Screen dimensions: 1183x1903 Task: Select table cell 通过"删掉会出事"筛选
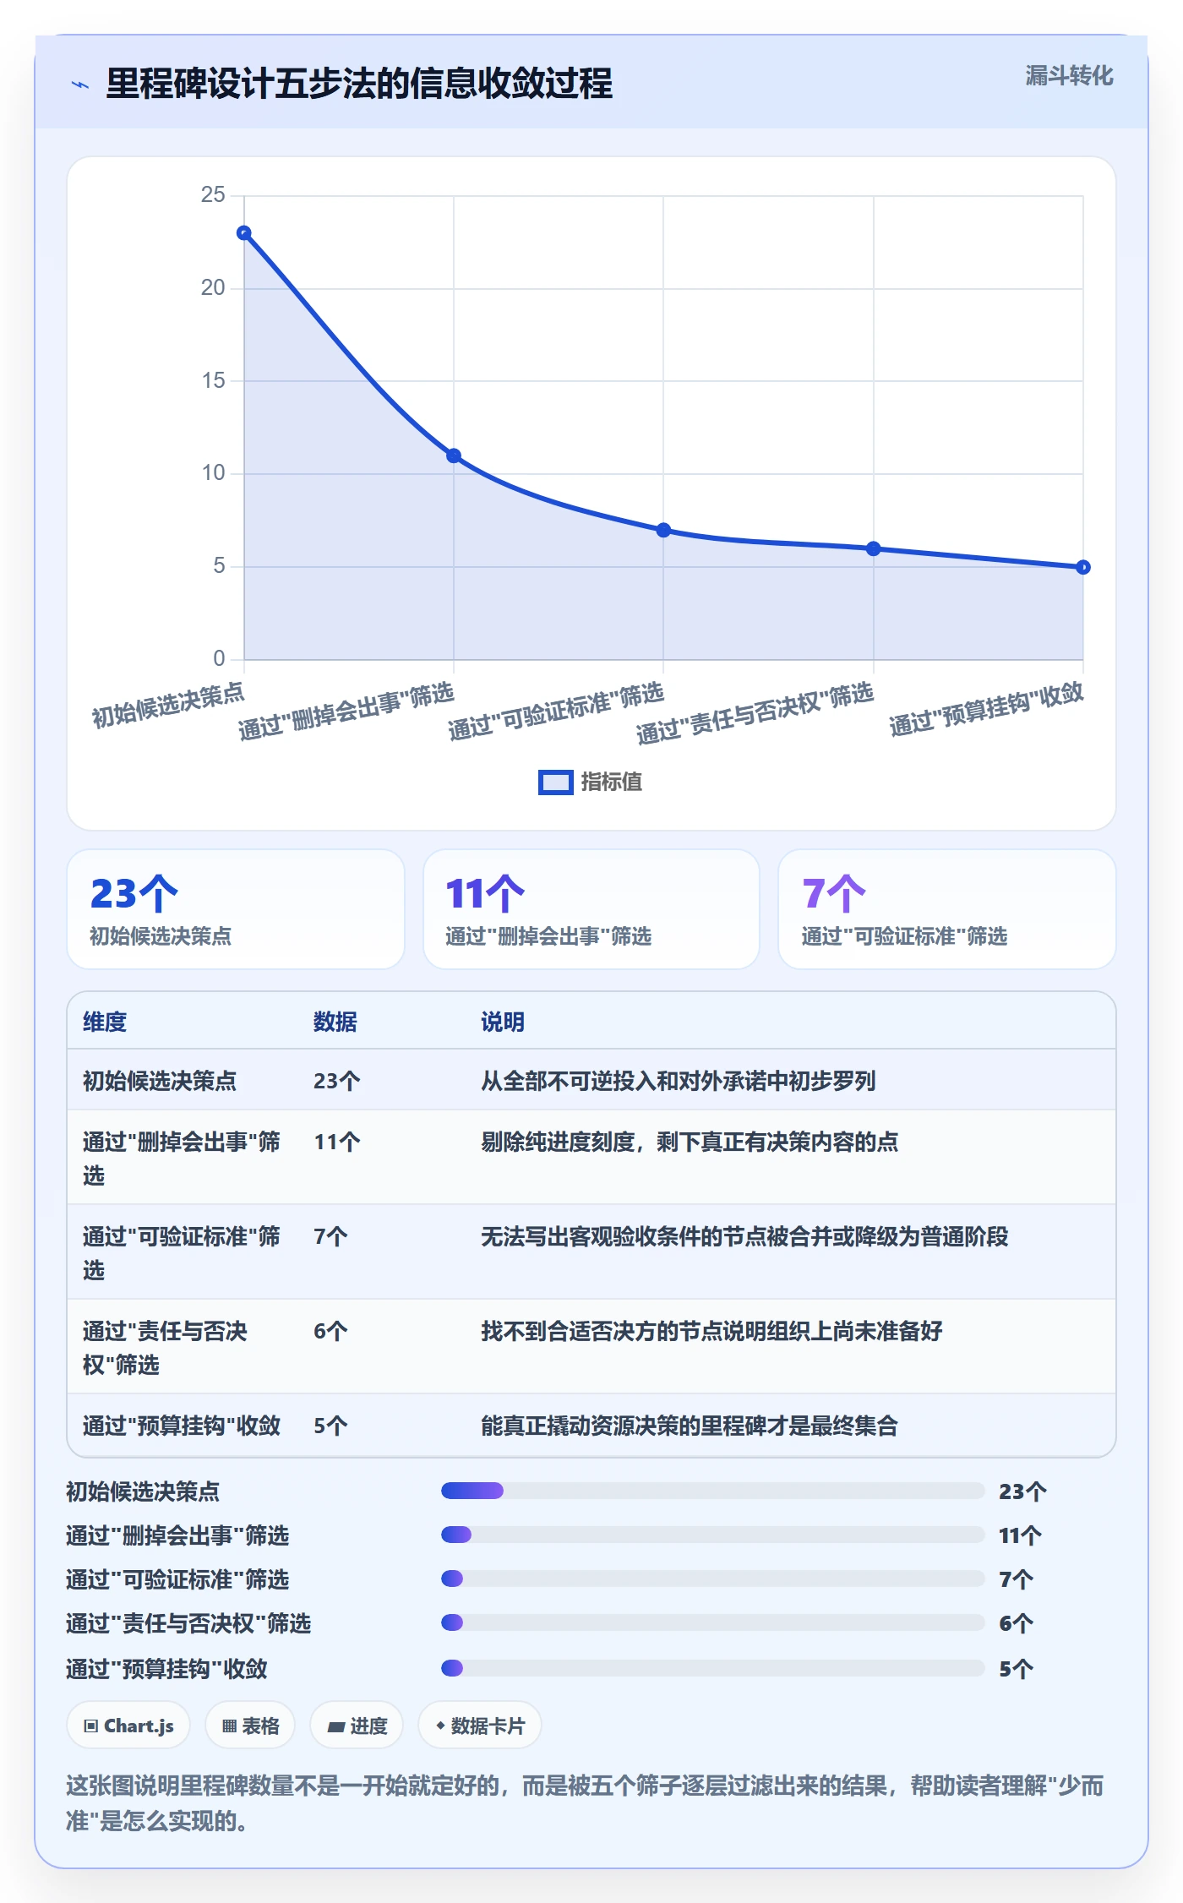pyautogui.click(x=182, y=1159)
